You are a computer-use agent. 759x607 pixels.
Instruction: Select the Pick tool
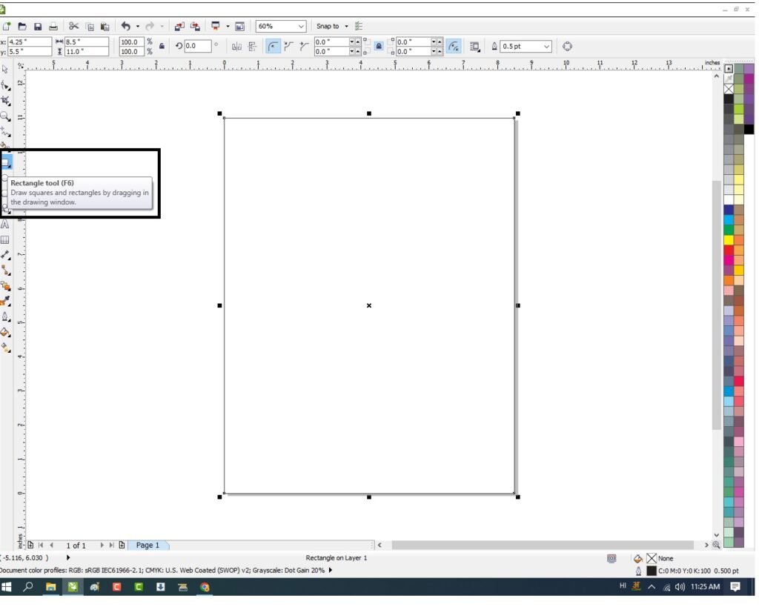[x=5, y=70]
